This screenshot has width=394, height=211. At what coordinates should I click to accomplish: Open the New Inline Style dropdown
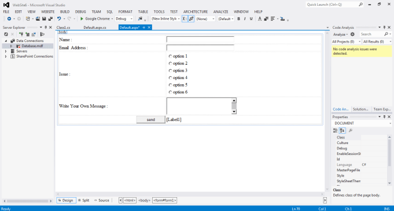(x=165, y=19)
